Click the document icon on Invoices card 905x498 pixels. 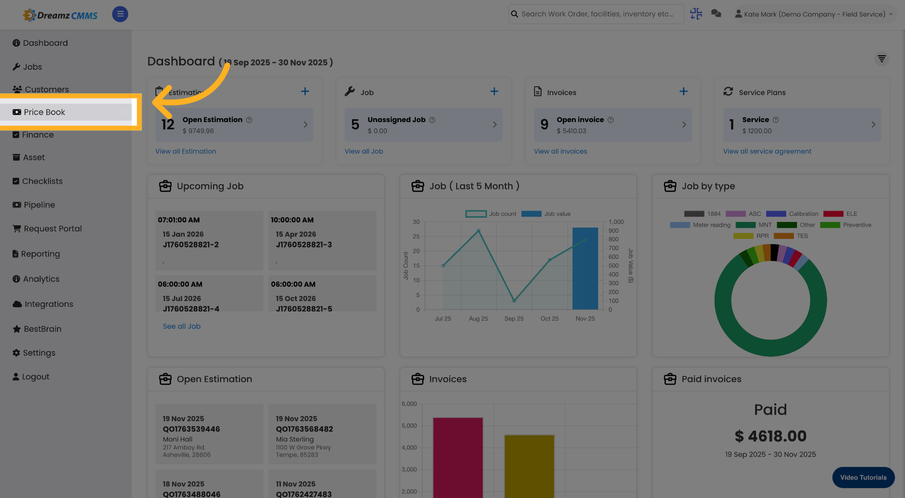point(538,91)
